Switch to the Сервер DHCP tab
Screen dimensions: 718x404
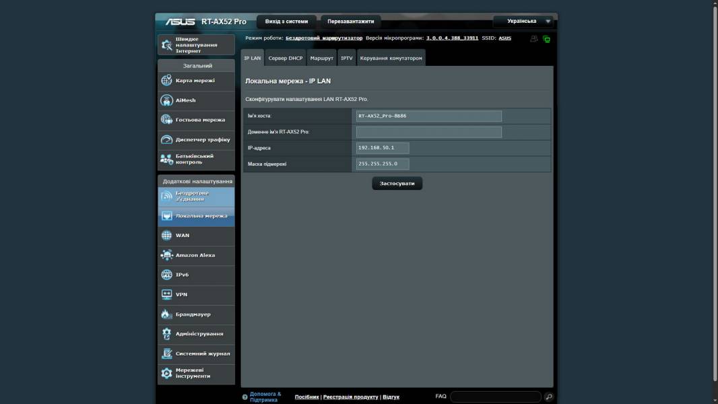click(x=286, y=59)
